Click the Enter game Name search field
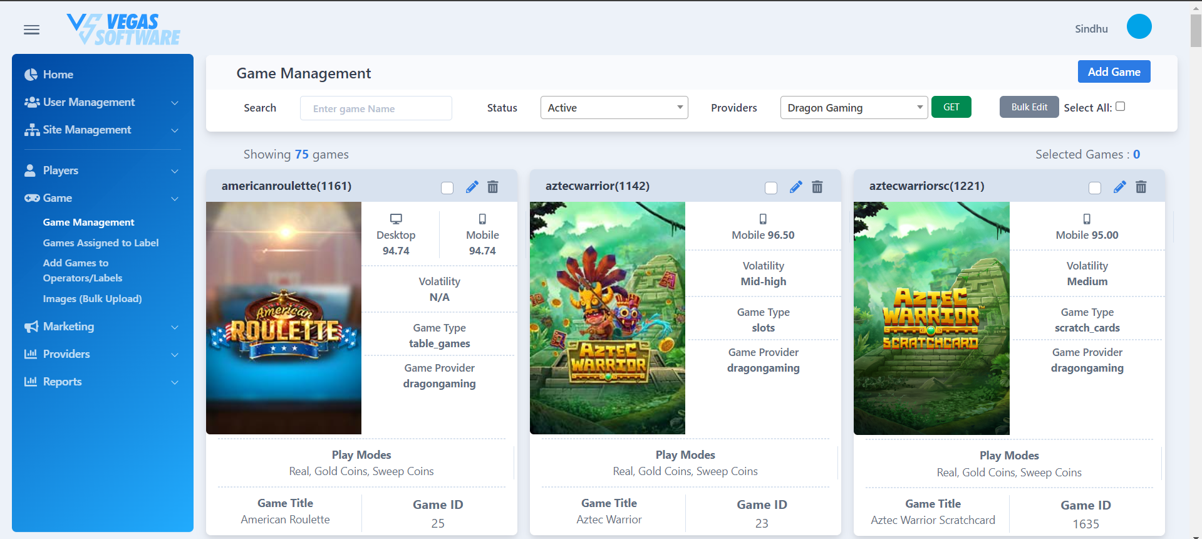This screenshot has height=539, width=1202. pyautogui.click(x=376, y=108)
